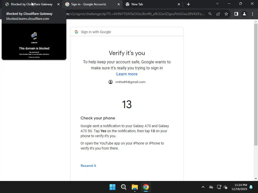258x193 pixels.
Task: Minimize the Chrome window
Action: pos(229,4)
